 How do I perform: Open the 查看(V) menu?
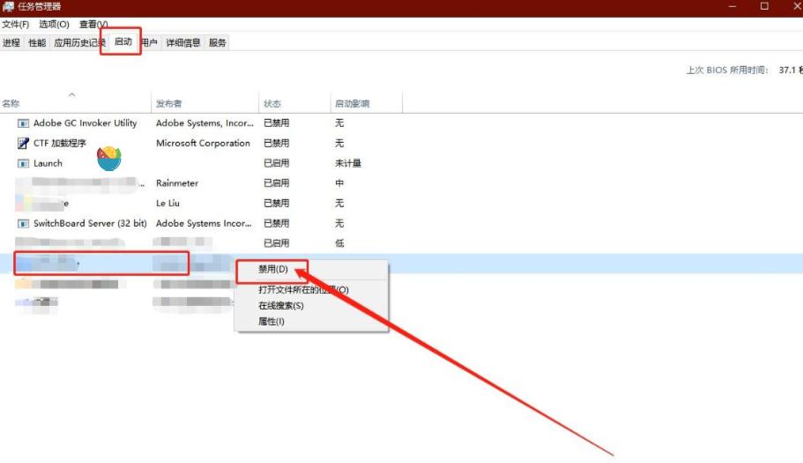[93, 25]
